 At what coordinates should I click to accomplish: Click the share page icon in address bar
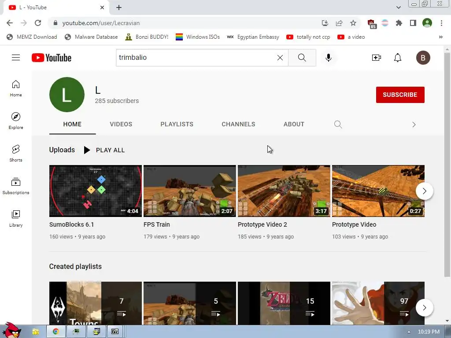tap(339, 23)
